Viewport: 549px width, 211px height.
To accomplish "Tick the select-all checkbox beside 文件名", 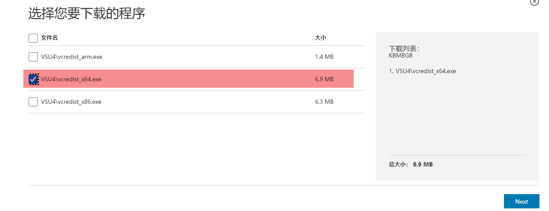I will (x=33, y=38).
